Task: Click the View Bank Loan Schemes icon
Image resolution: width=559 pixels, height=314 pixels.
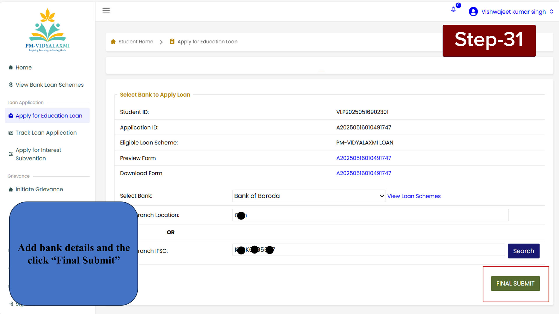Action: 11,85
